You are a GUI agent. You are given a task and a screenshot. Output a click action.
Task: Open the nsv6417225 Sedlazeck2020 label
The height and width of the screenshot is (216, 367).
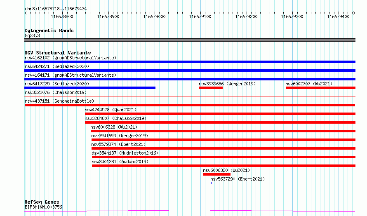pyautogui.click(x=57, y=84)
